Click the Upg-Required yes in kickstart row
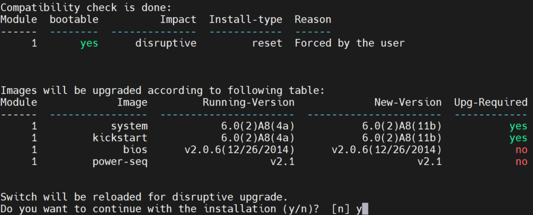The image size is (533, 215). (x=518, y=138)
